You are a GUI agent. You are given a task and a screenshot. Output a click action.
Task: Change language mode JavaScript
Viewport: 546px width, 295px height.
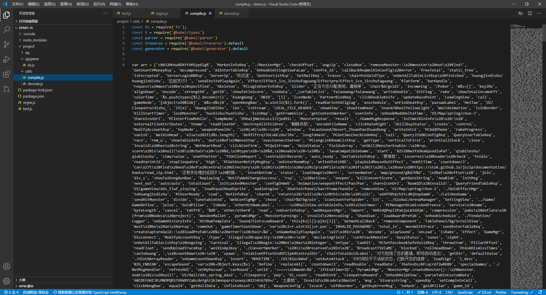tap(465, 292)
